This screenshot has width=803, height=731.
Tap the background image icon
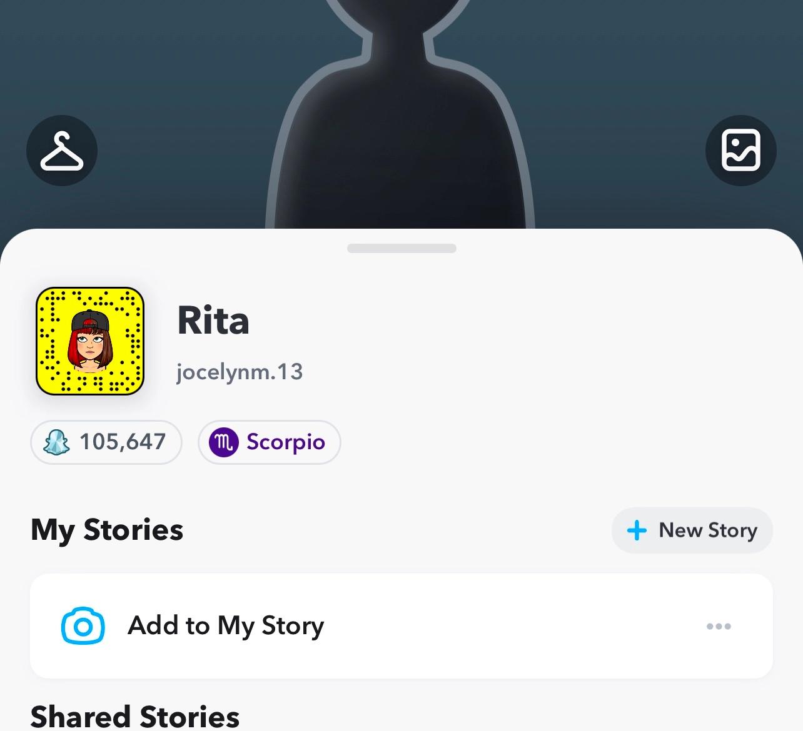741,151
